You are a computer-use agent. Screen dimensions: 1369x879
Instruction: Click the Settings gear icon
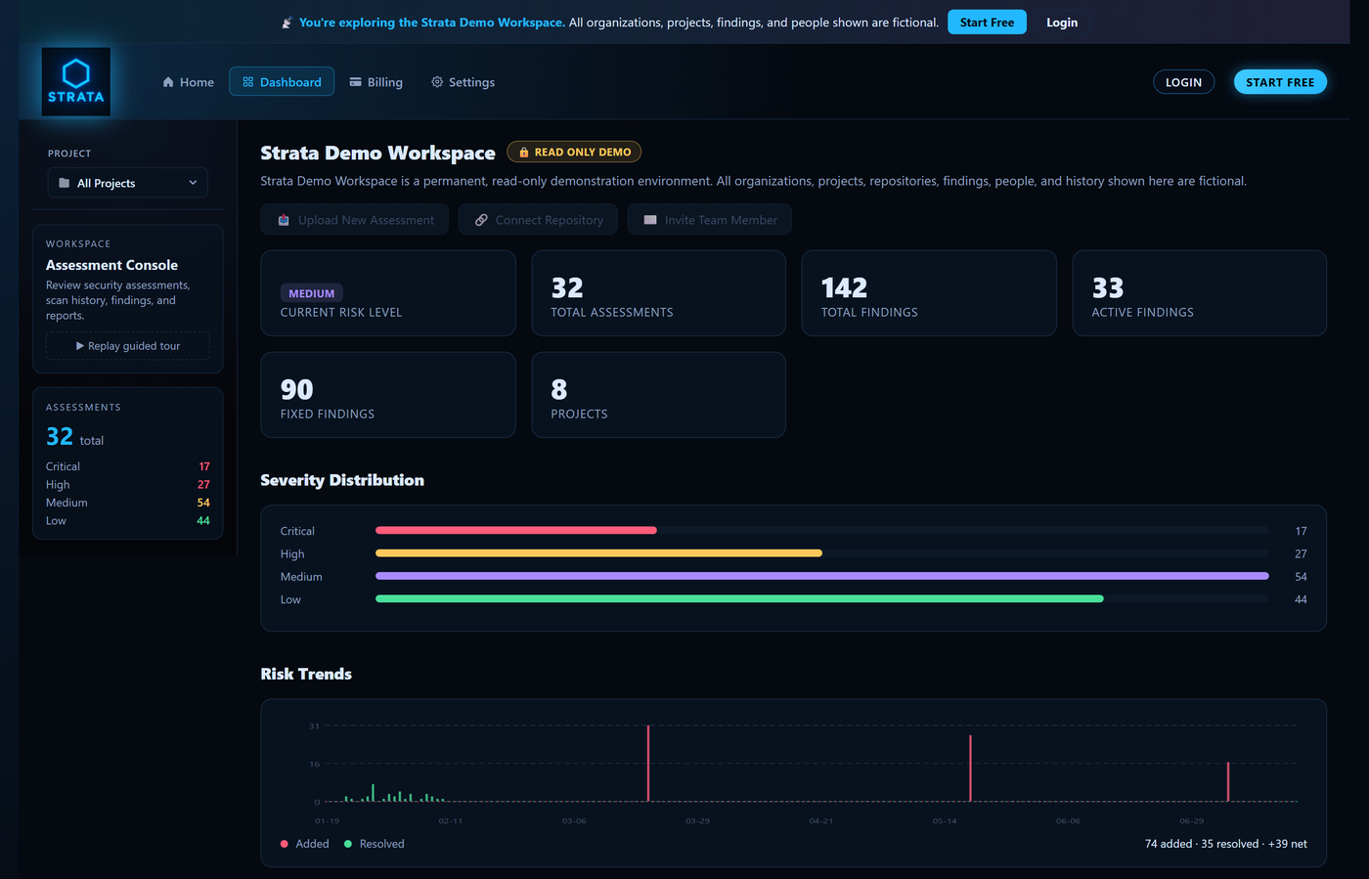tap(437, 82)
